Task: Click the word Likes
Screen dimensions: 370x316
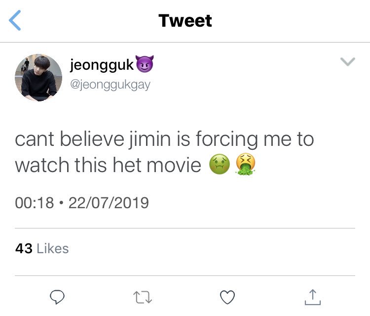Action: 53,249
